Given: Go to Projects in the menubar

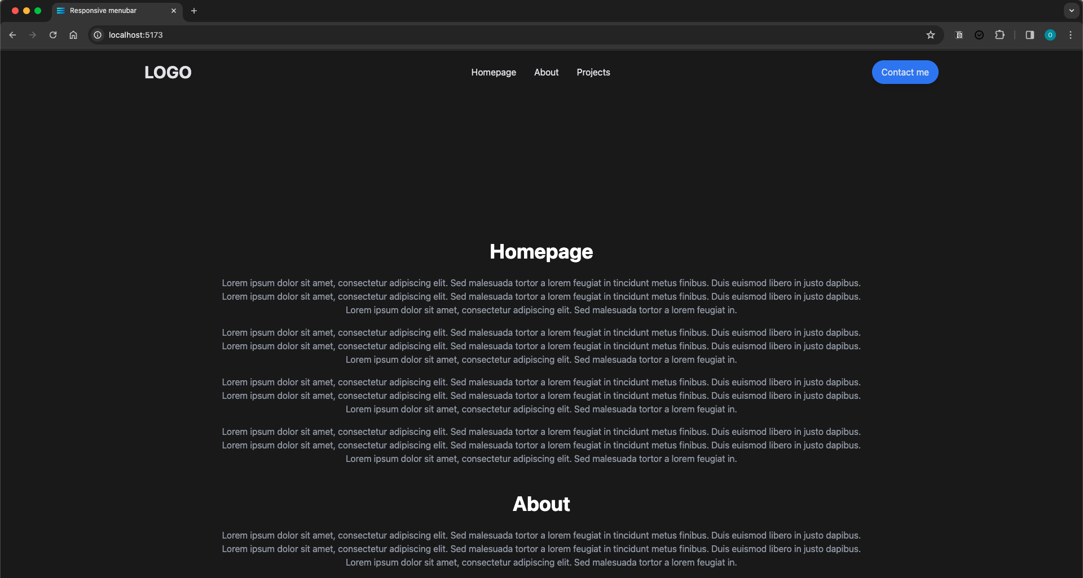Looking at the screenshot, I should [x=593, y=72].
